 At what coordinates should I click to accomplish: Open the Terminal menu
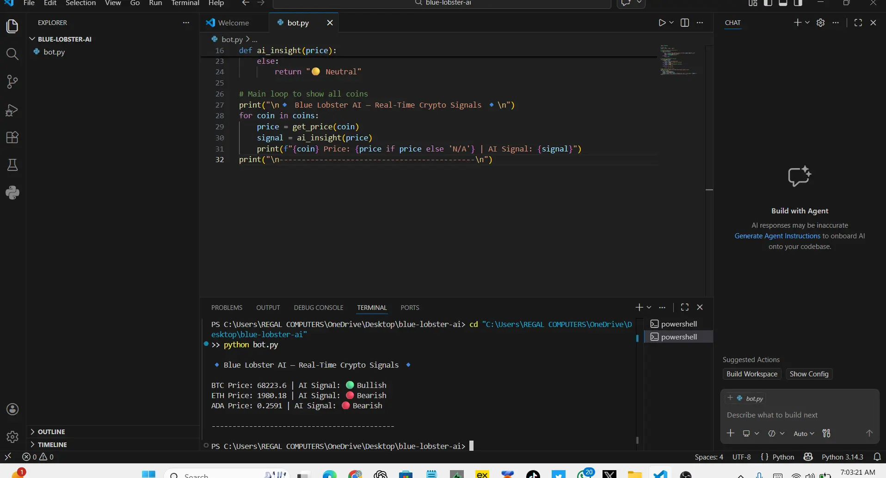185,3
